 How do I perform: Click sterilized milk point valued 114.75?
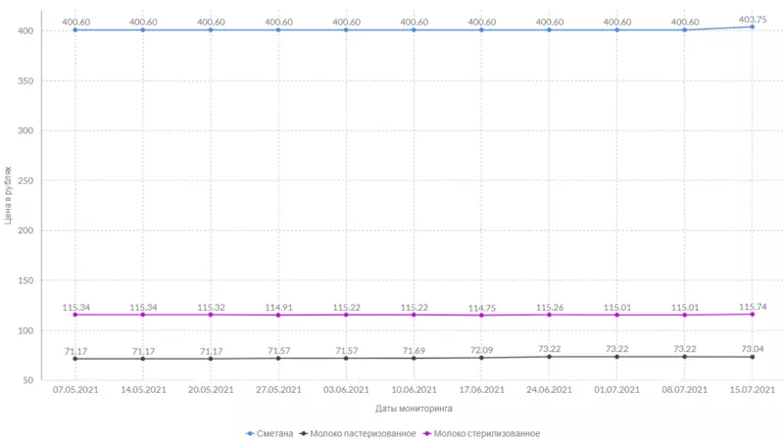point(481,315)
